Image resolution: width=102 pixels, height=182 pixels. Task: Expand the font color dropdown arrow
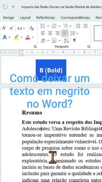33,37
